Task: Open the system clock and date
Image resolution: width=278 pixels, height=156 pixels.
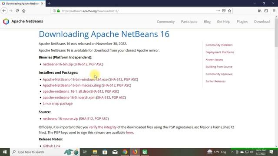Action: coord(261,152)
